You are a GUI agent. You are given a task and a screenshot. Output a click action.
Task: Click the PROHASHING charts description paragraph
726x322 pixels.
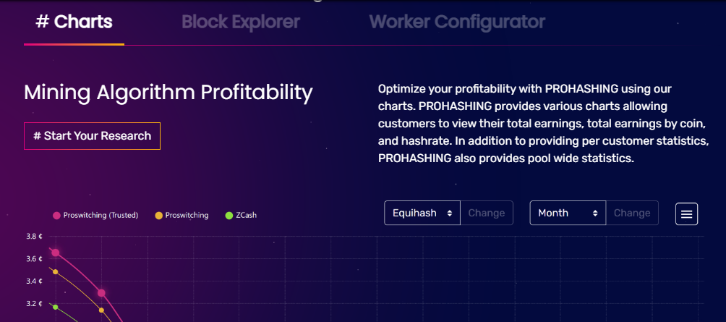click(542, 124)
